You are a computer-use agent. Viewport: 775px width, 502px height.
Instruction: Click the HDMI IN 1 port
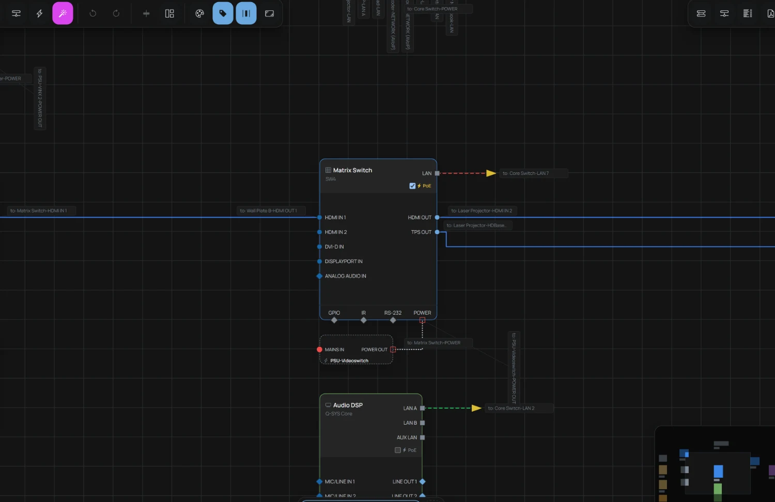[319, 217]
